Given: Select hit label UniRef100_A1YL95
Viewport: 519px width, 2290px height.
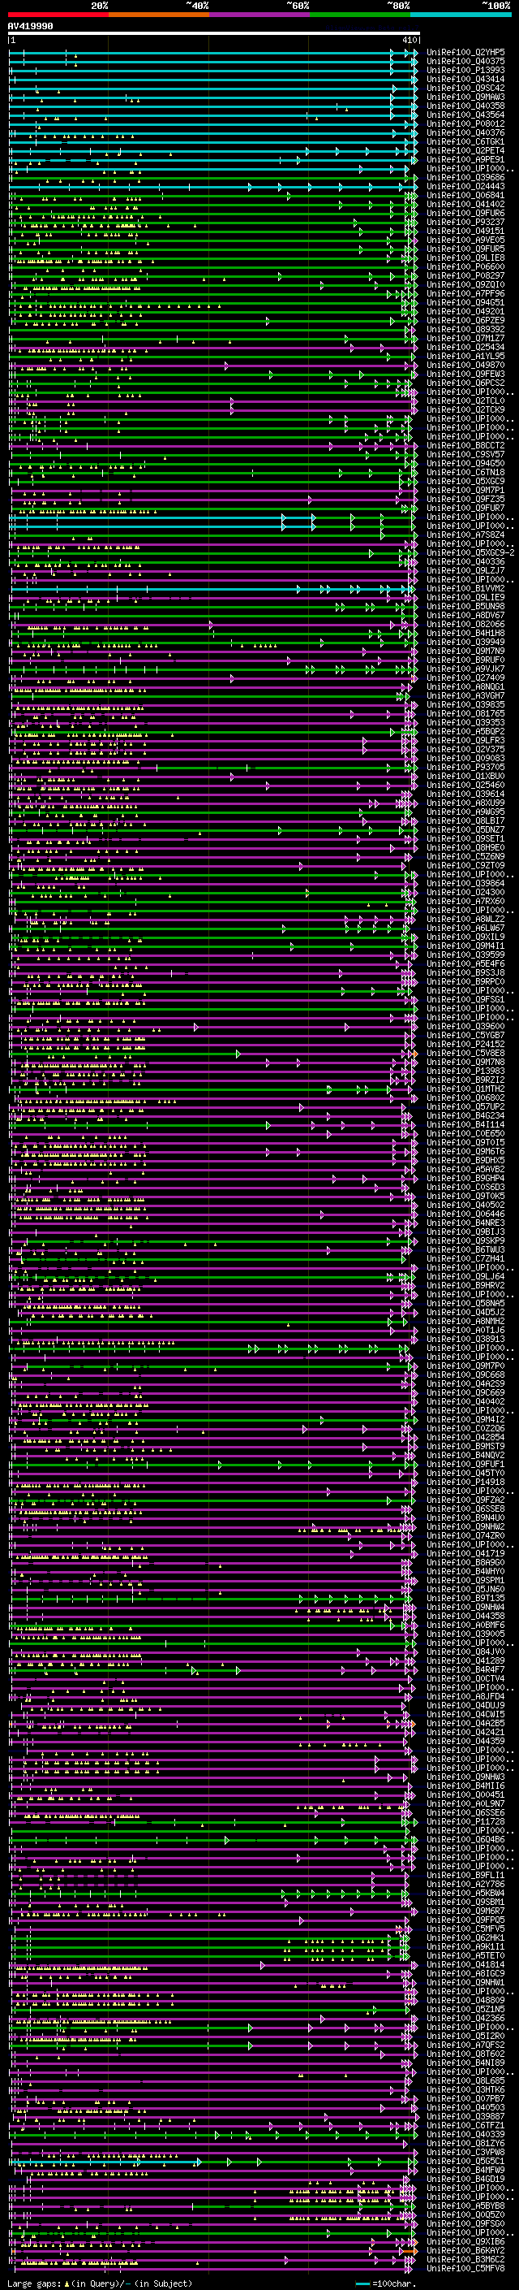Looking at the screenshot, I should tap(465, 356).
